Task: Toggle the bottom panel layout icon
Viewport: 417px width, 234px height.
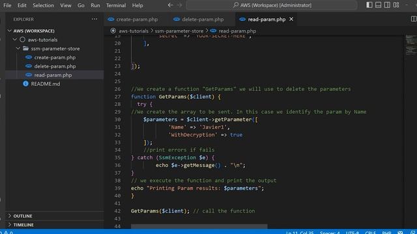Action: tap(378, 5)
